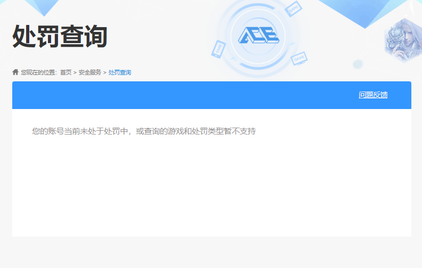Screen dimensions: 422x268
Task: Open the 问题反馈 feedback link
Action: click(373, 95)
